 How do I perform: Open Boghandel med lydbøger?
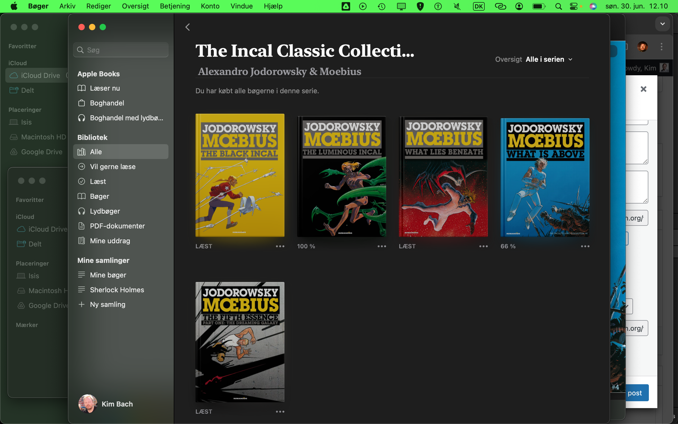point(121,118)
